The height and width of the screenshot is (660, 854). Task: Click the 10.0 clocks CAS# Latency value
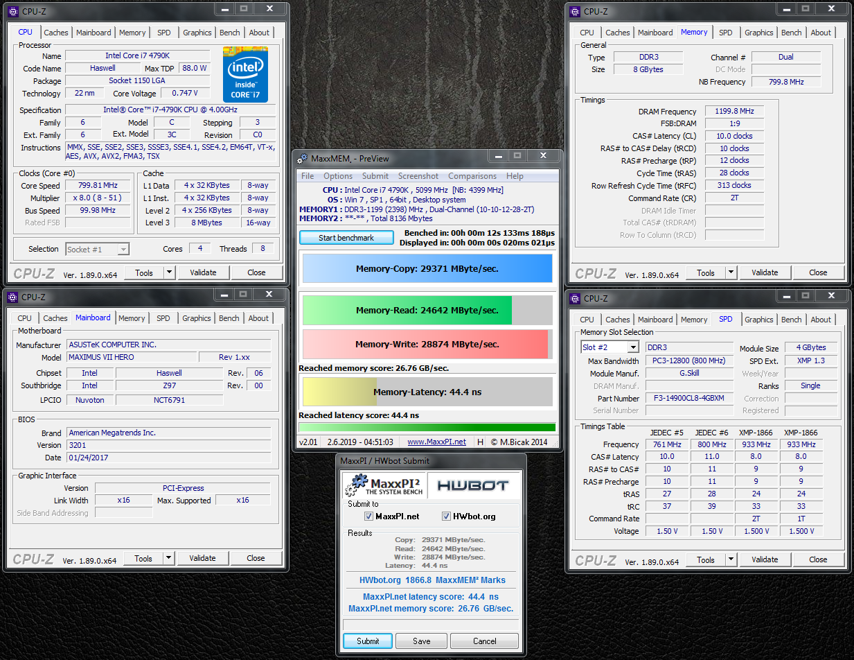click(734, 136)
